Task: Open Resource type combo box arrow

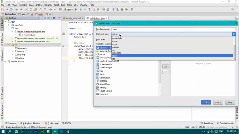Action: click(234, 34)
